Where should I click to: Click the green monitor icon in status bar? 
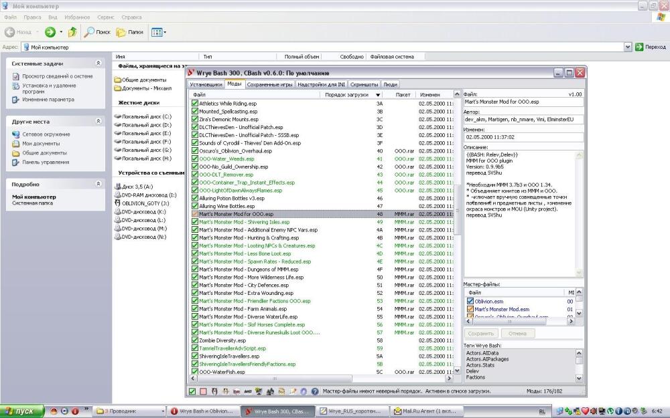pos(259,391)
